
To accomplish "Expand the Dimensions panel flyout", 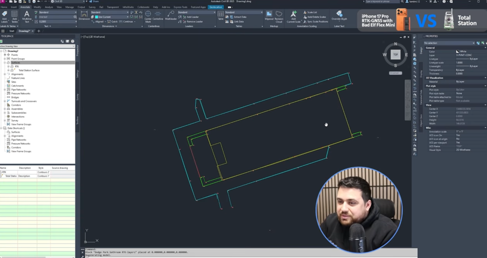I will (109, 26).
